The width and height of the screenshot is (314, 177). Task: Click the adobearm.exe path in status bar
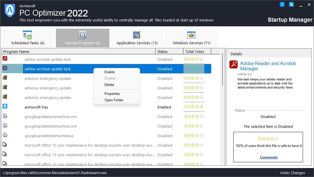[55, 173]
